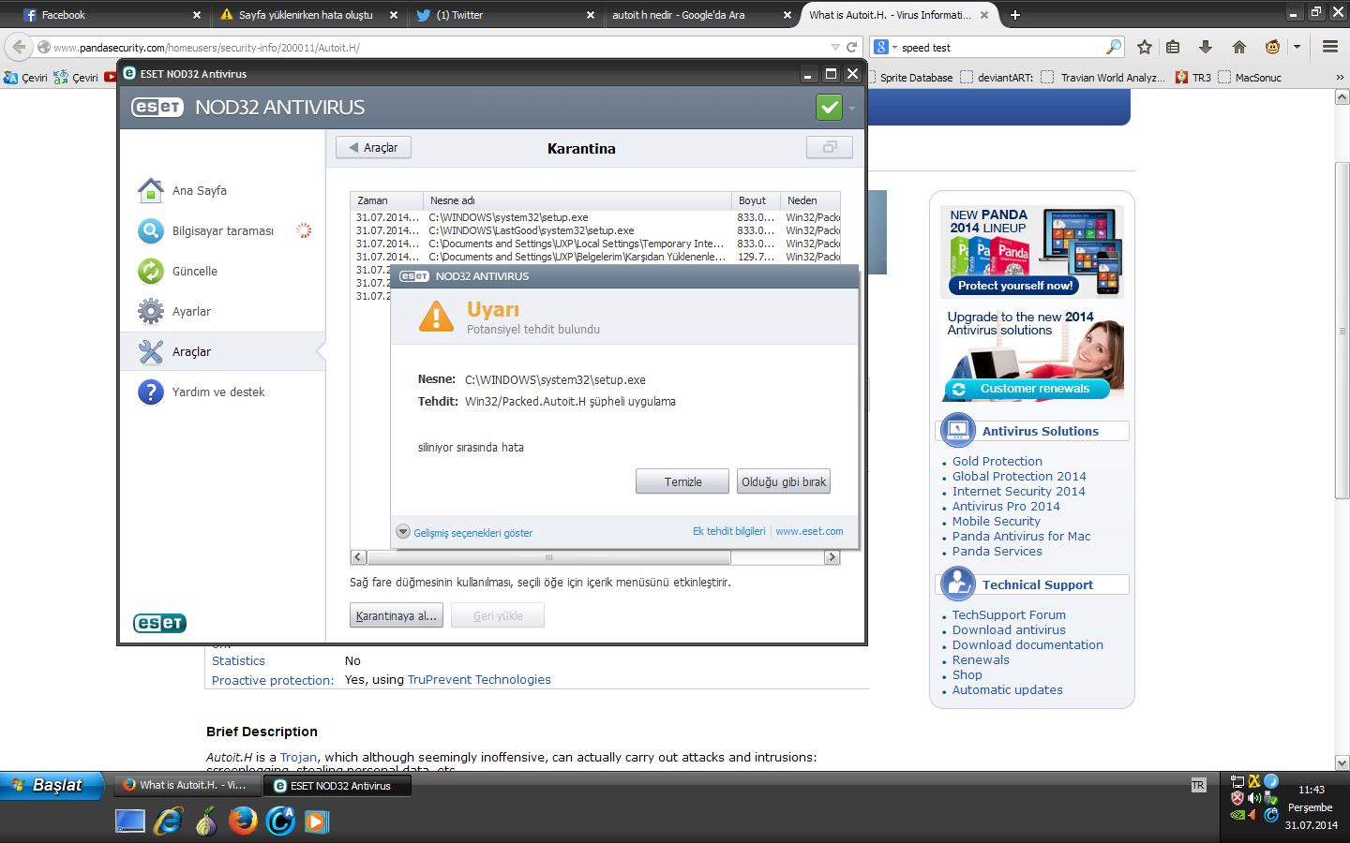Open Travian World Analyz... bookmark
This screenshot has width=1350, height=843.
(1103, 78)
